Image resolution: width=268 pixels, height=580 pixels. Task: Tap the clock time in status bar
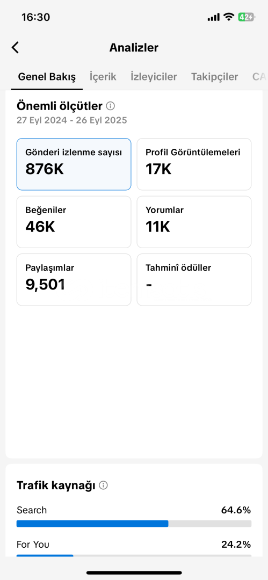[x=36, y=17]
